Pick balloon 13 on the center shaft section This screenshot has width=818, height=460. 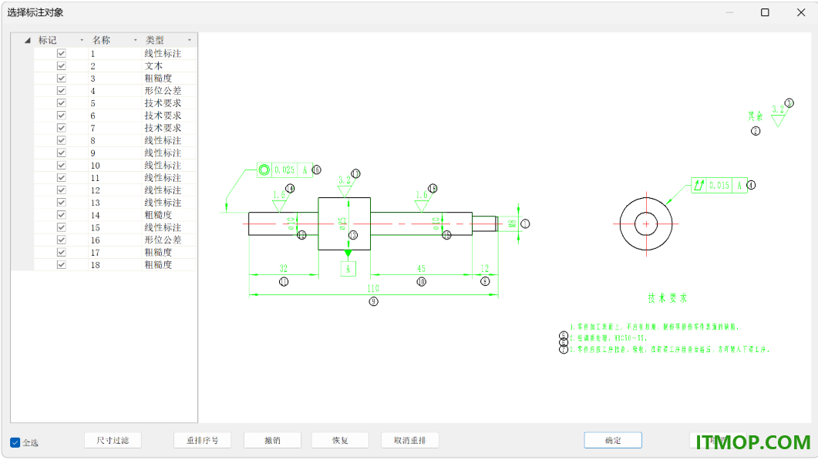coord(353,235)
